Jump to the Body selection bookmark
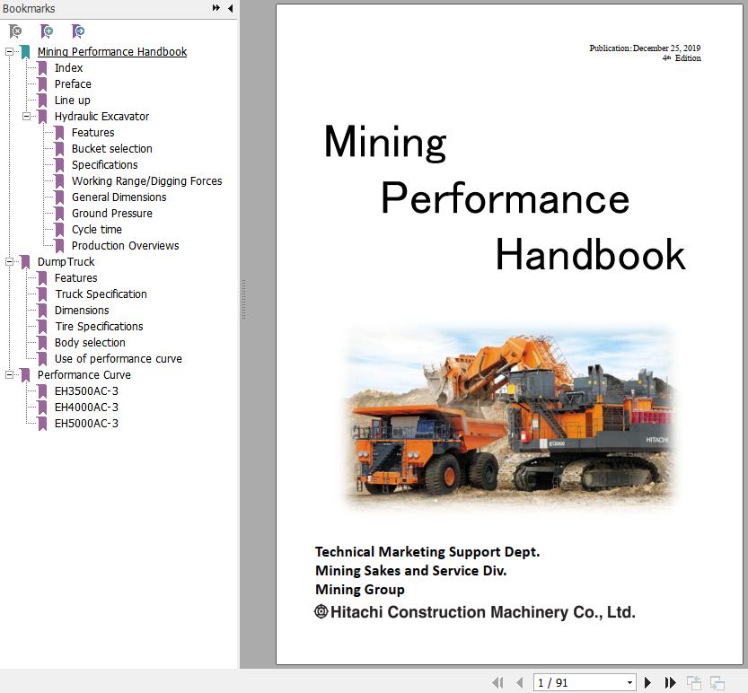 [x=90, y=342]
